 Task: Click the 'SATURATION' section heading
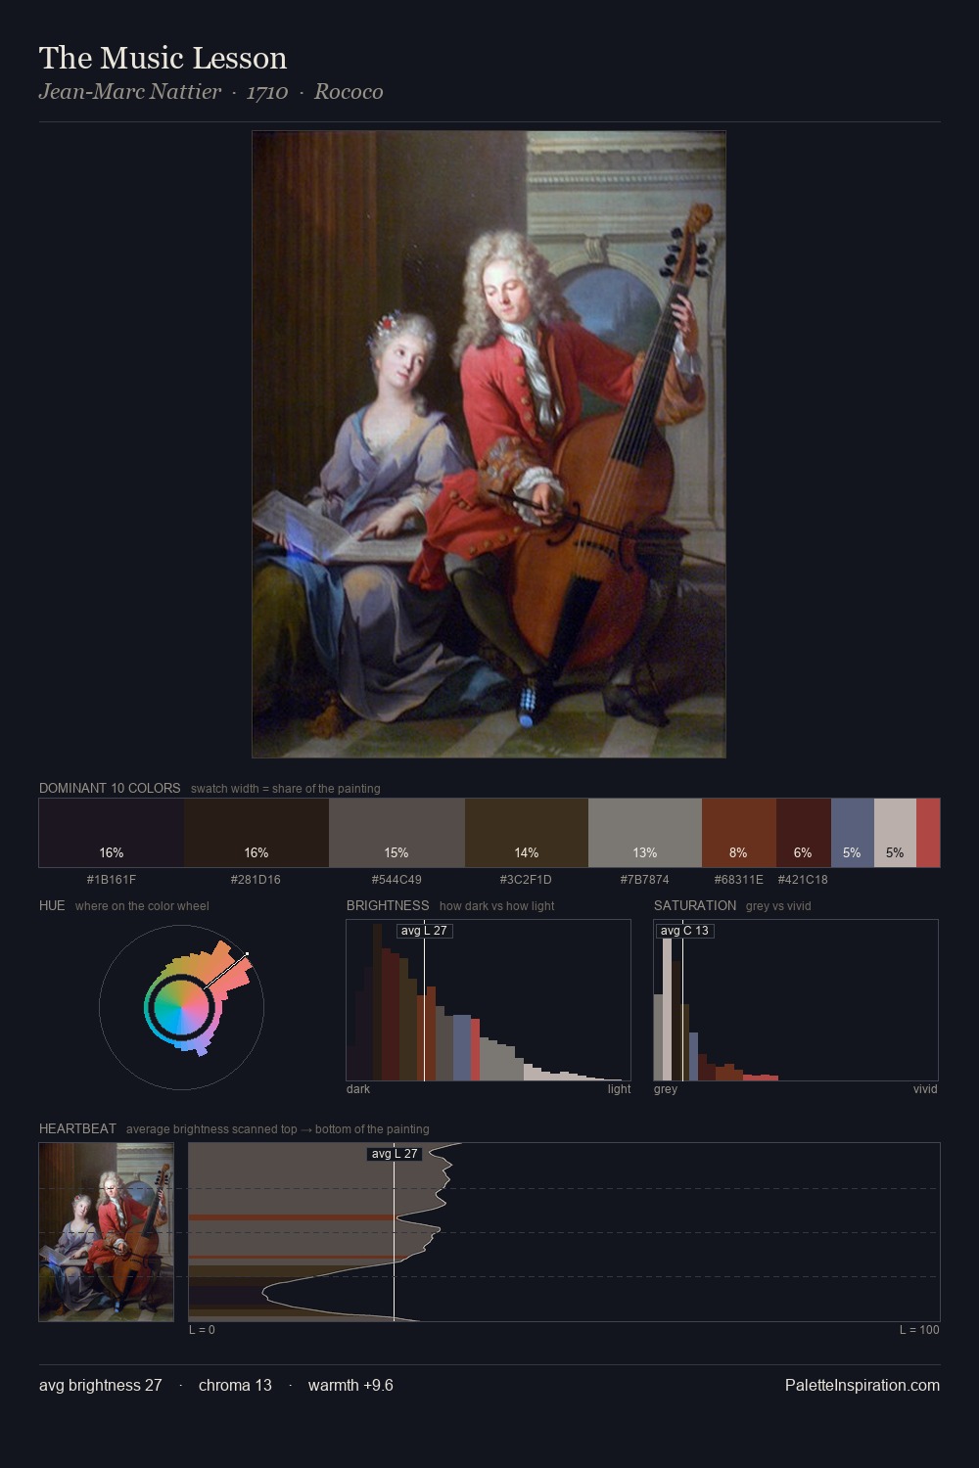695,905
